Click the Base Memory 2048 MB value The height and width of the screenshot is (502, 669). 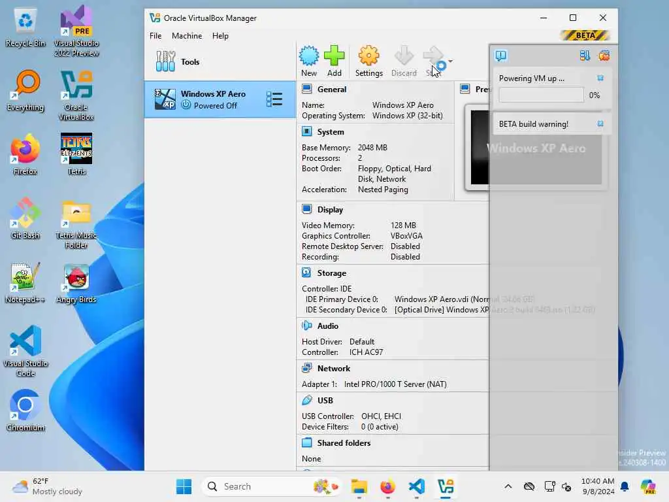[x=372, y=148]
